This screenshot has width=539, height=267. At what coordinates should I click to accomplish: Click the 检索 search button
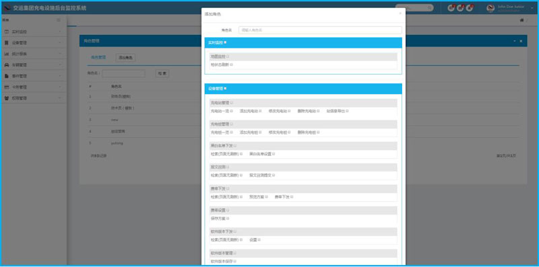pos(162,73)
